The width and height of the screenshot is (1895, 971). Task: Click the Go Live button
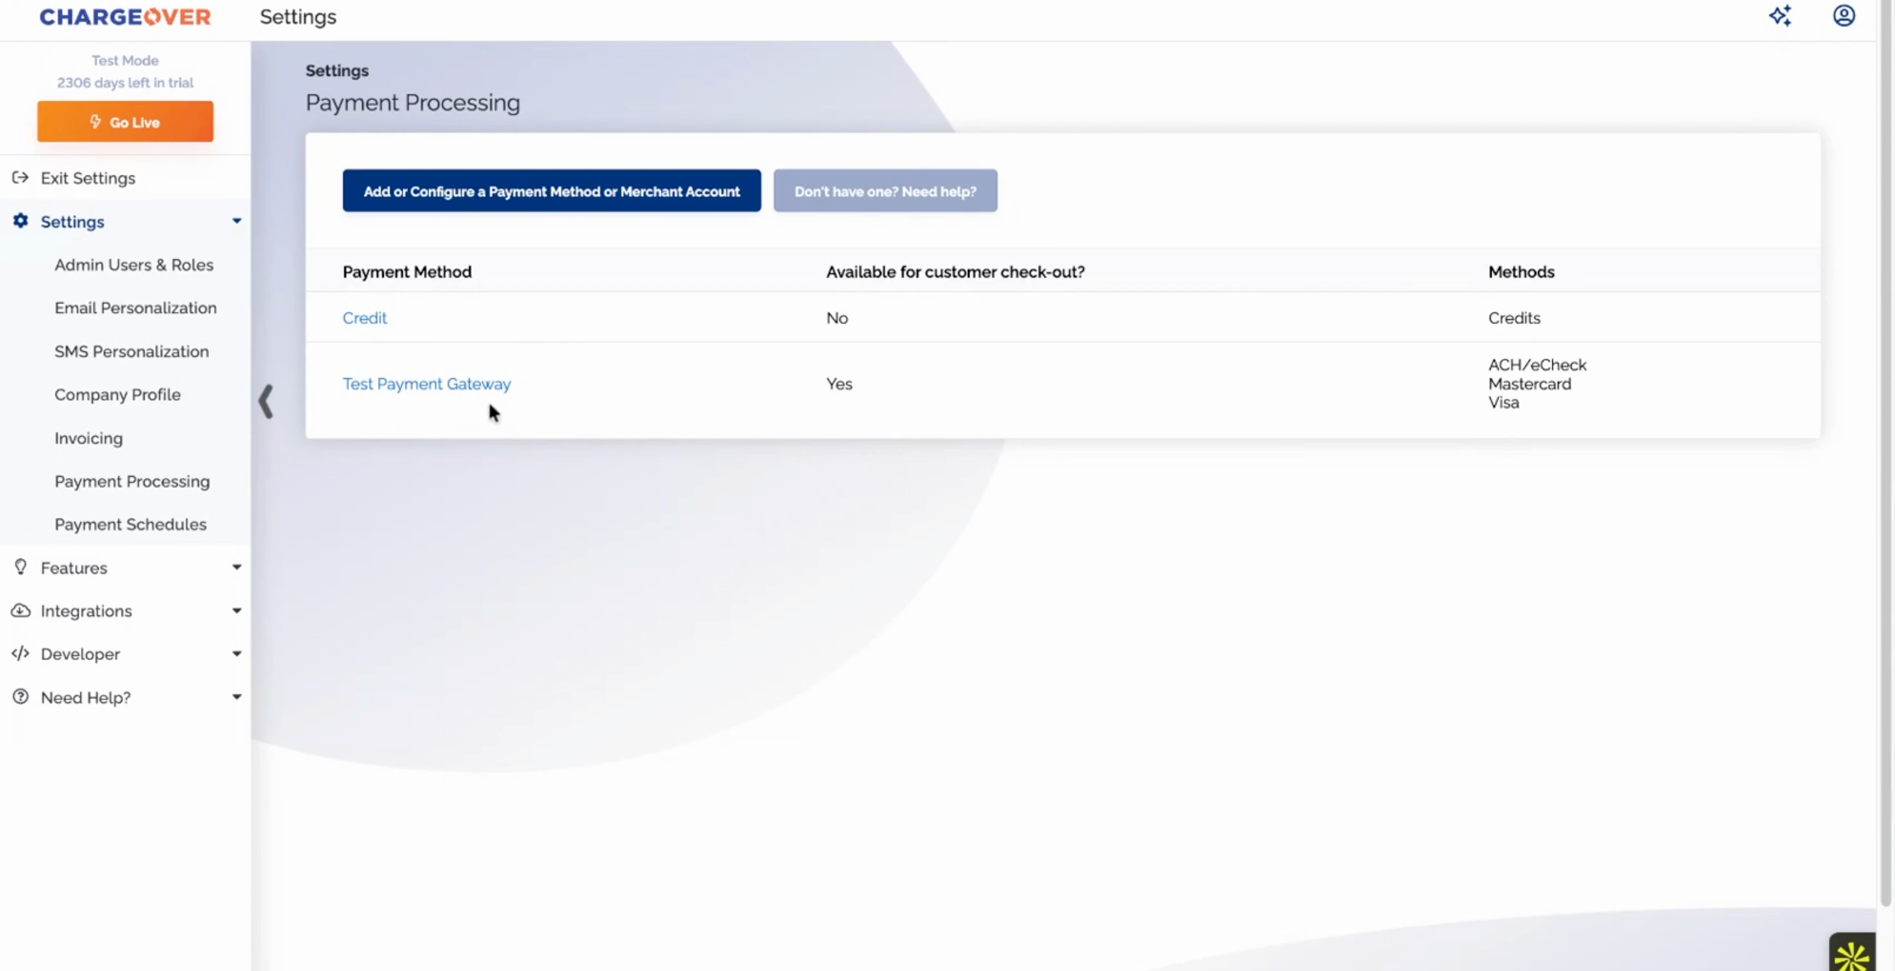[x=125, y=121]
